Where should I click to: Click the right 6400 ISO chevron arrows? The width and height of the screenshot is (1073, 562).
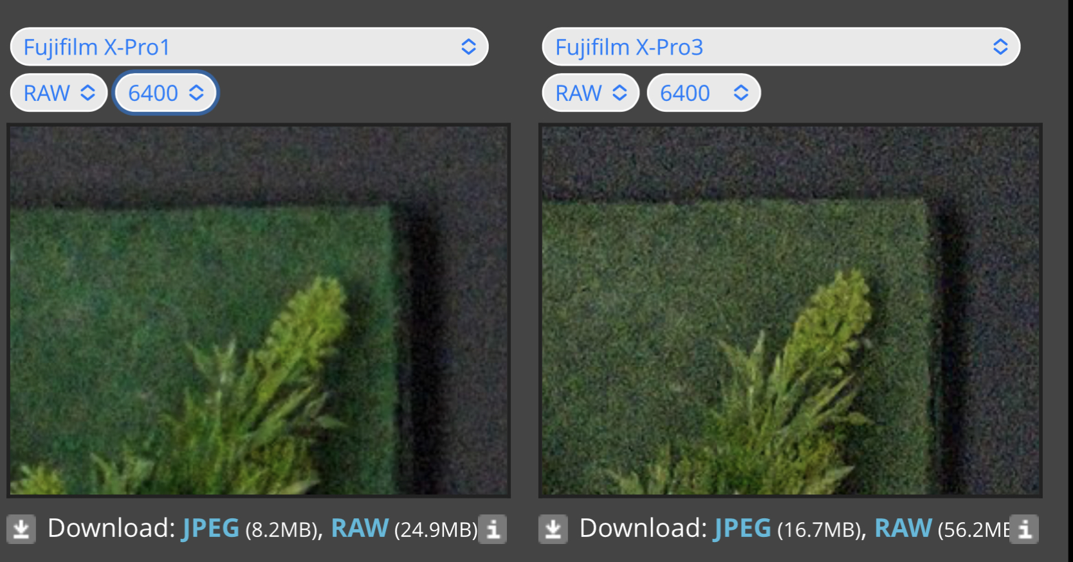pyautogui.click(x=741, y=93)
